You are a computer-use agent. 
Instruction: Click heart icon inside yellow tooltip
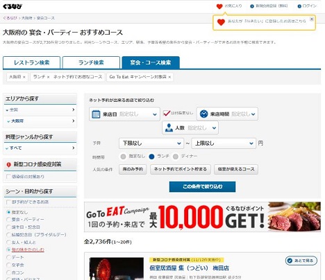(221, 22)
